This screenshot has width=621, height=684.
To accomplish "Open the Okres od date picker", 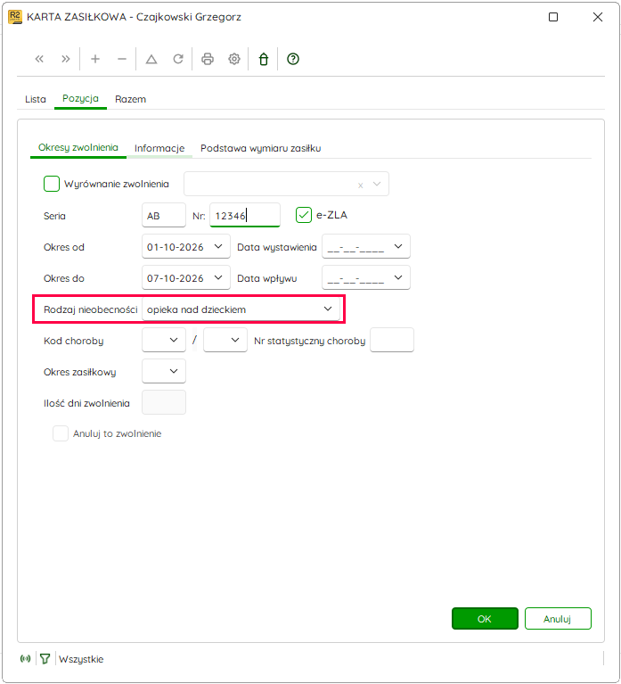I will [x=218, y=246].
